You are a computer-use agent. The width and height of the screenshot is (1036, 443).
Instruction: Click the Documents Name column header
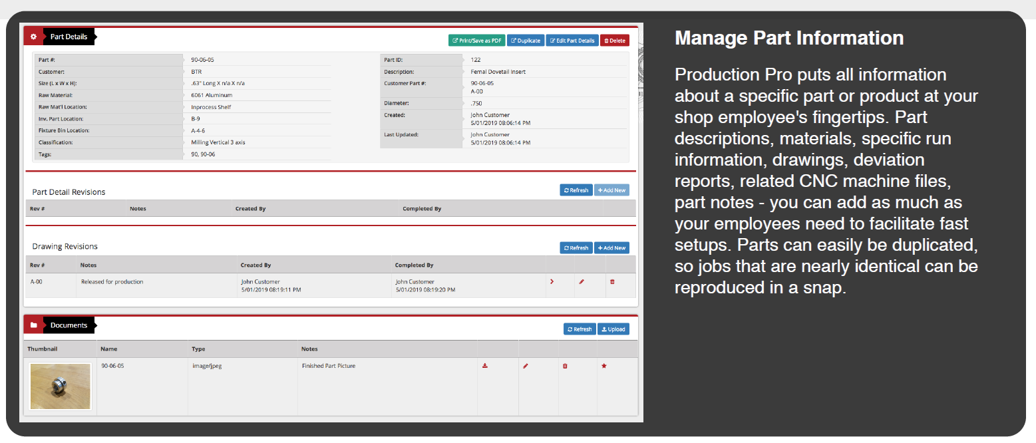click(108, 349)
